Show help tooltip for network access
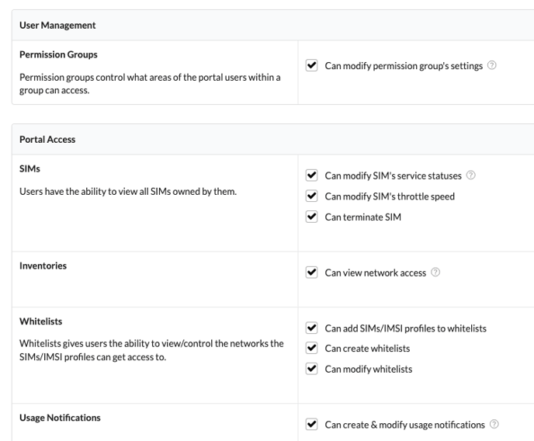 pos(435,273)
